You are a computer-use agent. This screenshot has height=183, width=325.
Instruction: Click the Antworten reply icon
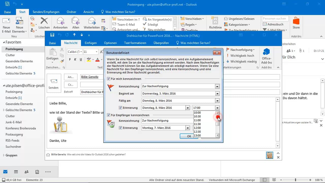(x=60, y=21)
